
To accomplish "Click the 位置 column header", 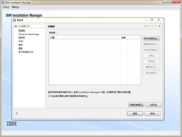I will pos(85,38).
